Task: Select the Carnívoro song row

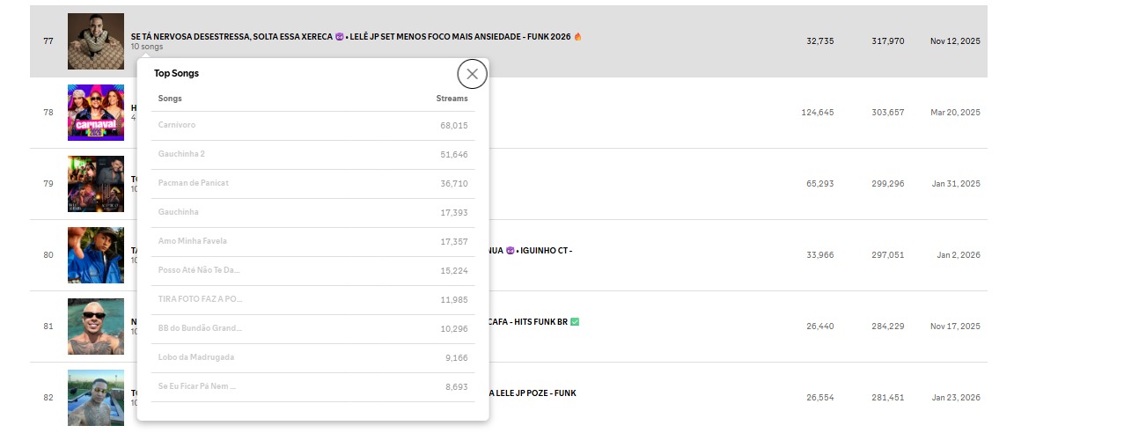Action: tap(312, 126)
